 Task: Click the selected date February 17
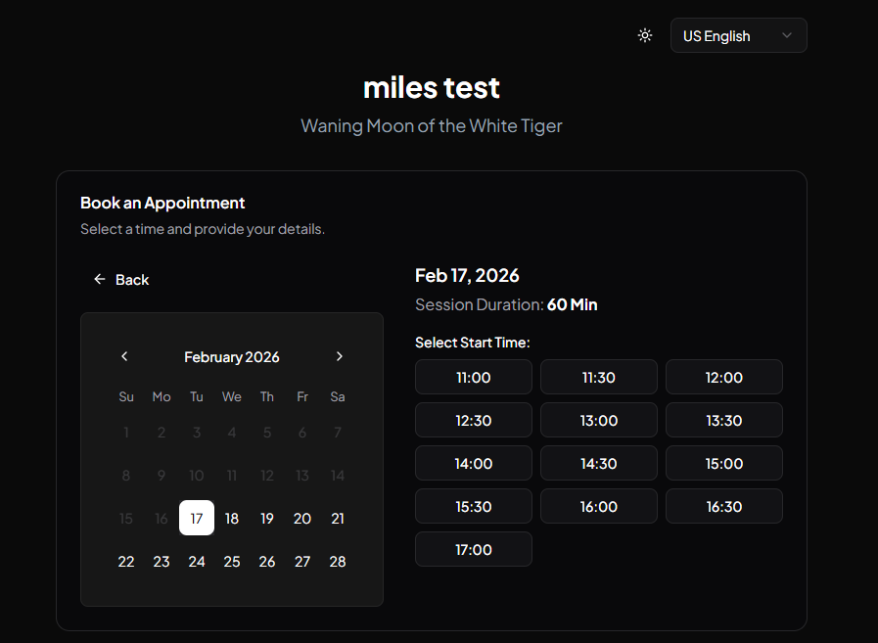click(x=197, y=518)
